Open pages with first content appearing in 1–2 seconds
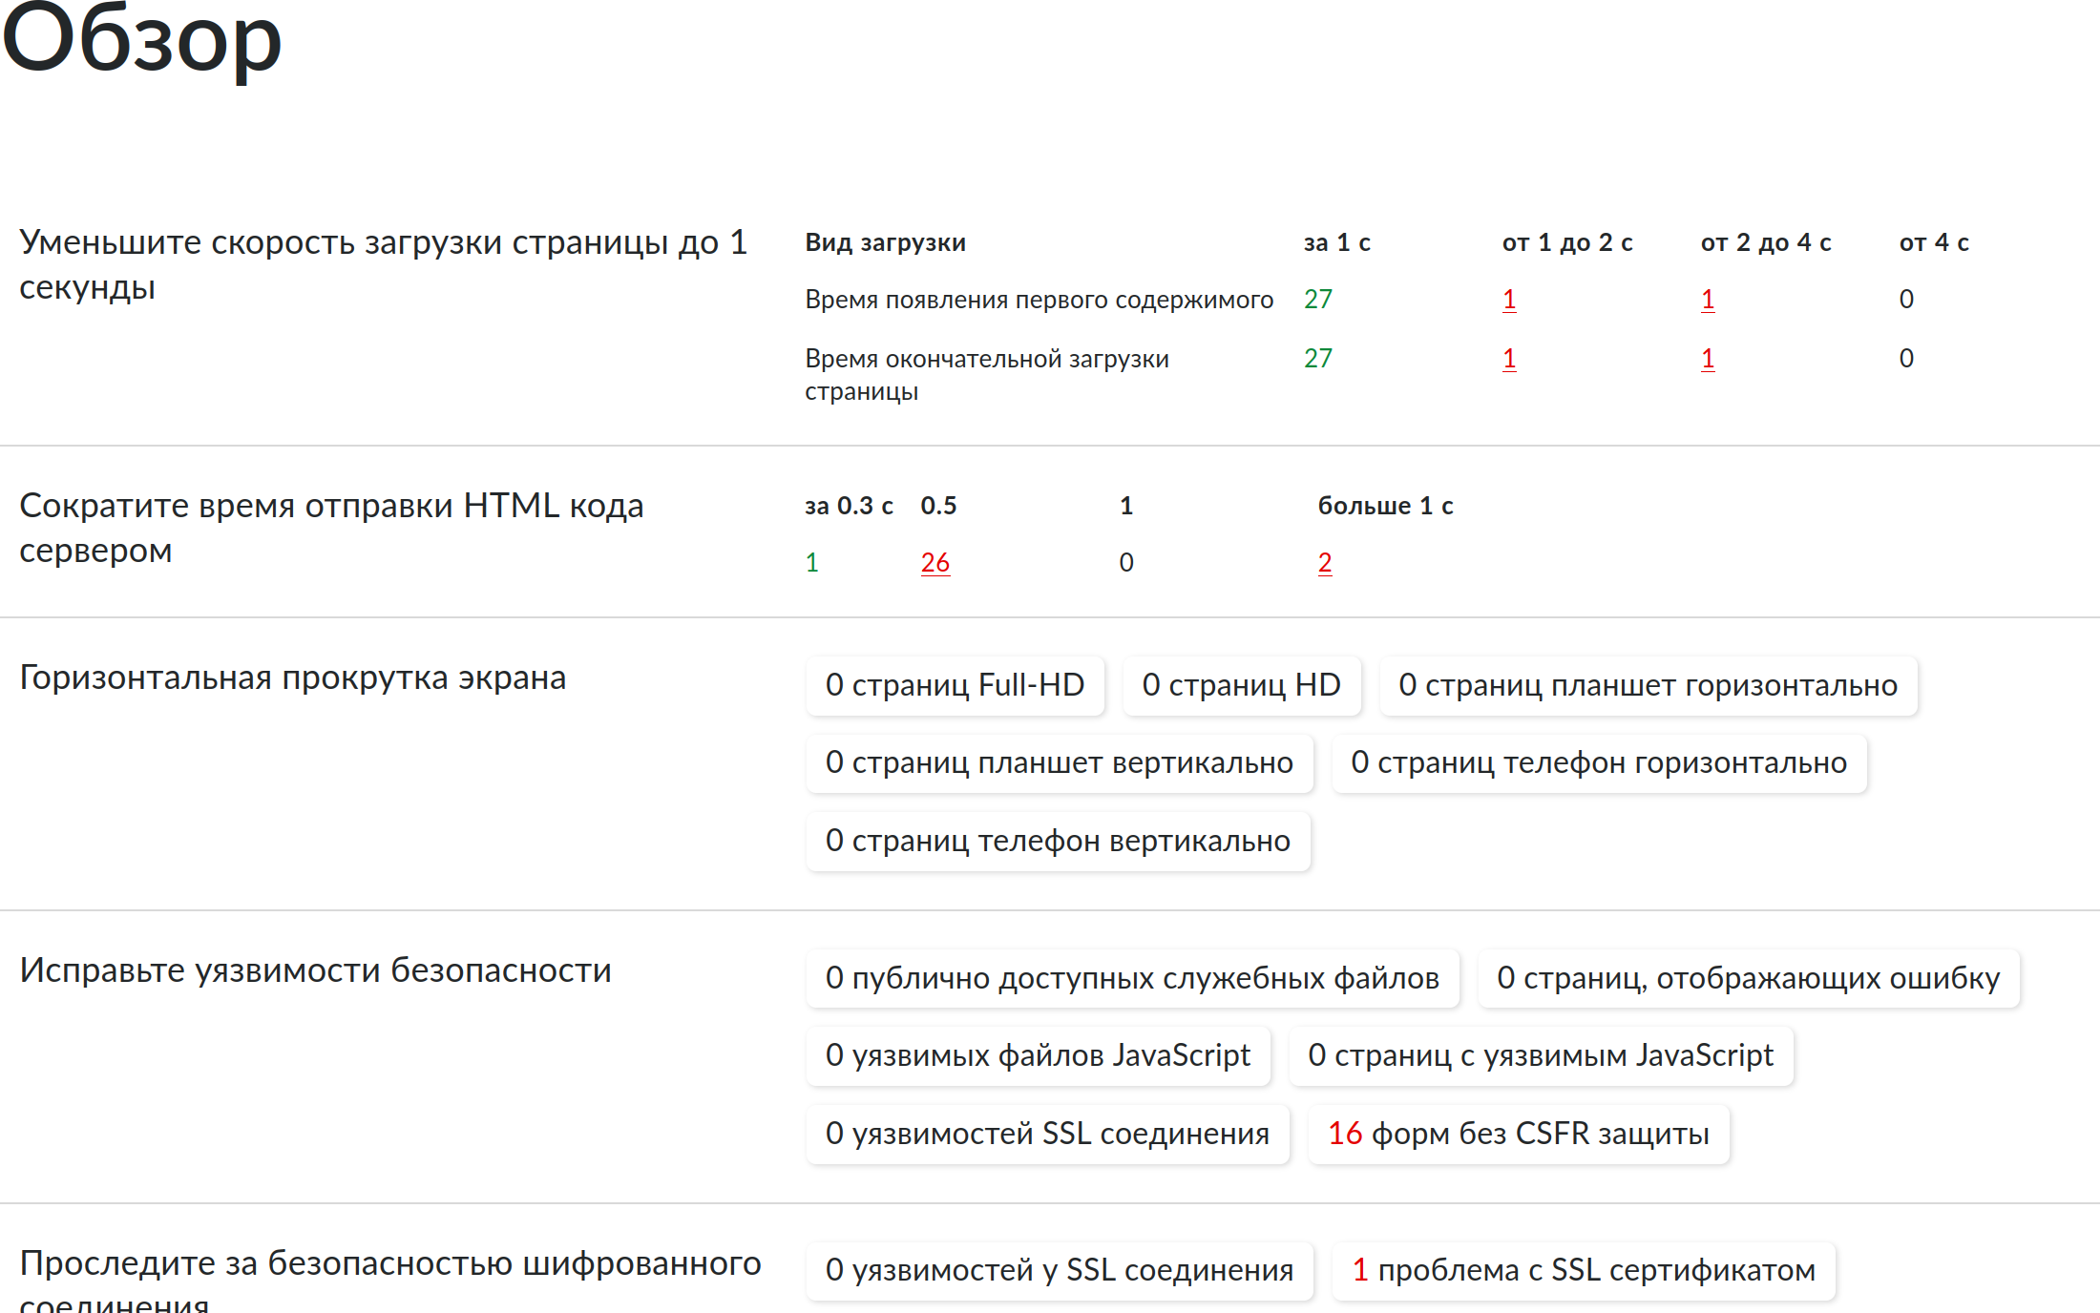 [1508, 299]
